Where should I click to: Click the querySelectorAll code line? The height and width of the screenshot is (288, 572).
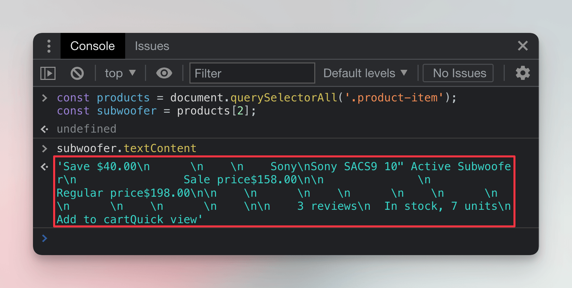point(256,97)
